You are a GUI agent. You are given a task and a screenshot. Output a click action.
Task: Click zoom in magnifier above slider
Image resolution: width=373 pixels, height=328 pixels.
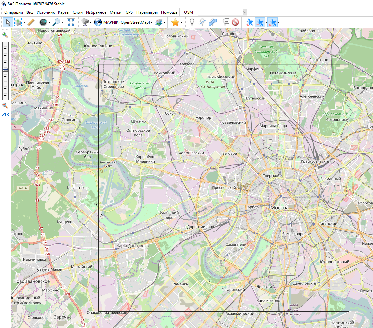click(5, 35)
